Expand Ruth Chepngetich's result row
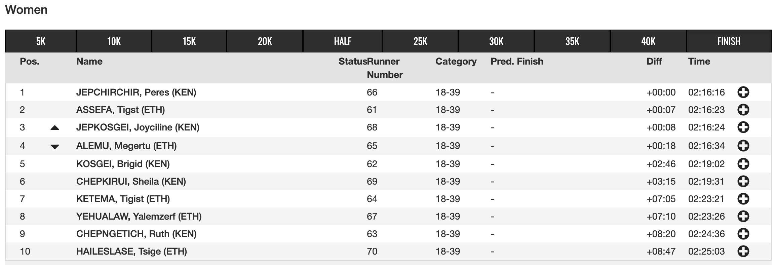This screenshot has width=774, height=265. [743, 234]
